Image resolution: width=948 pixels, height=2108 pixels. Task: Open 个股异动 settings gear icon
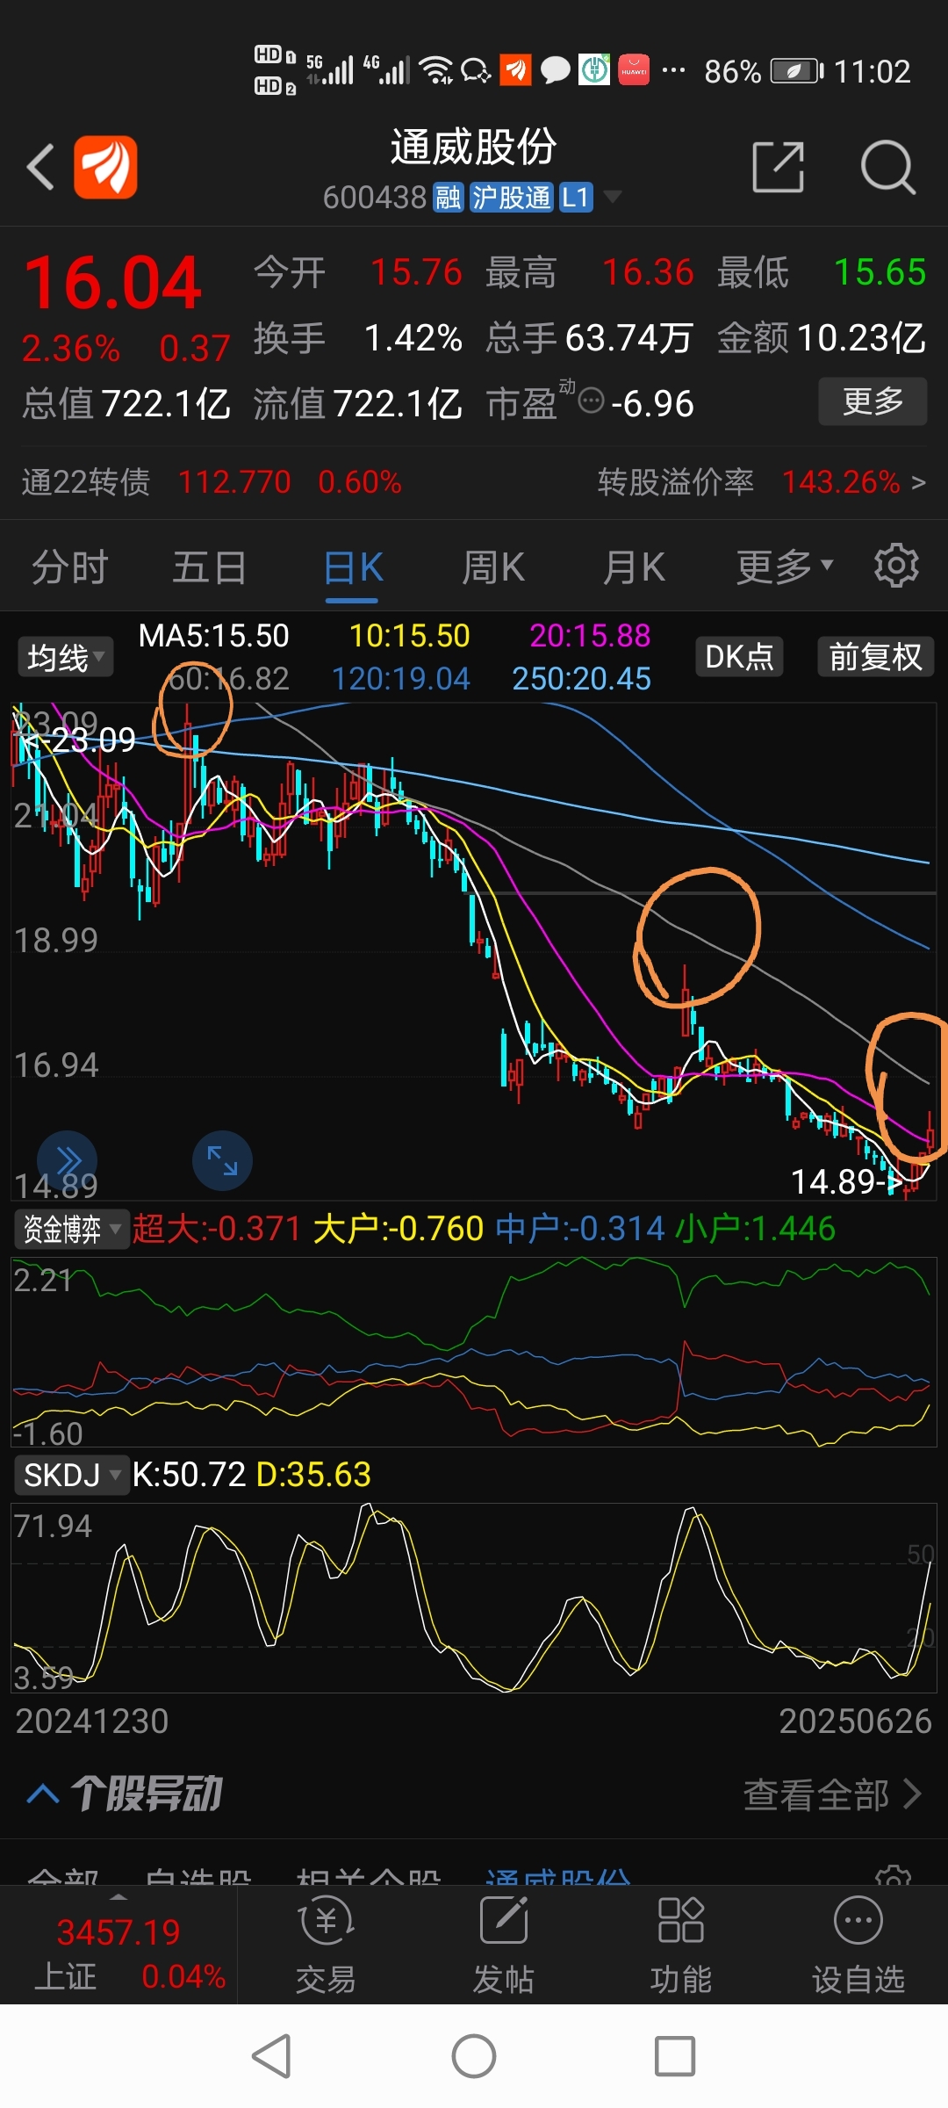point(894,1876)
